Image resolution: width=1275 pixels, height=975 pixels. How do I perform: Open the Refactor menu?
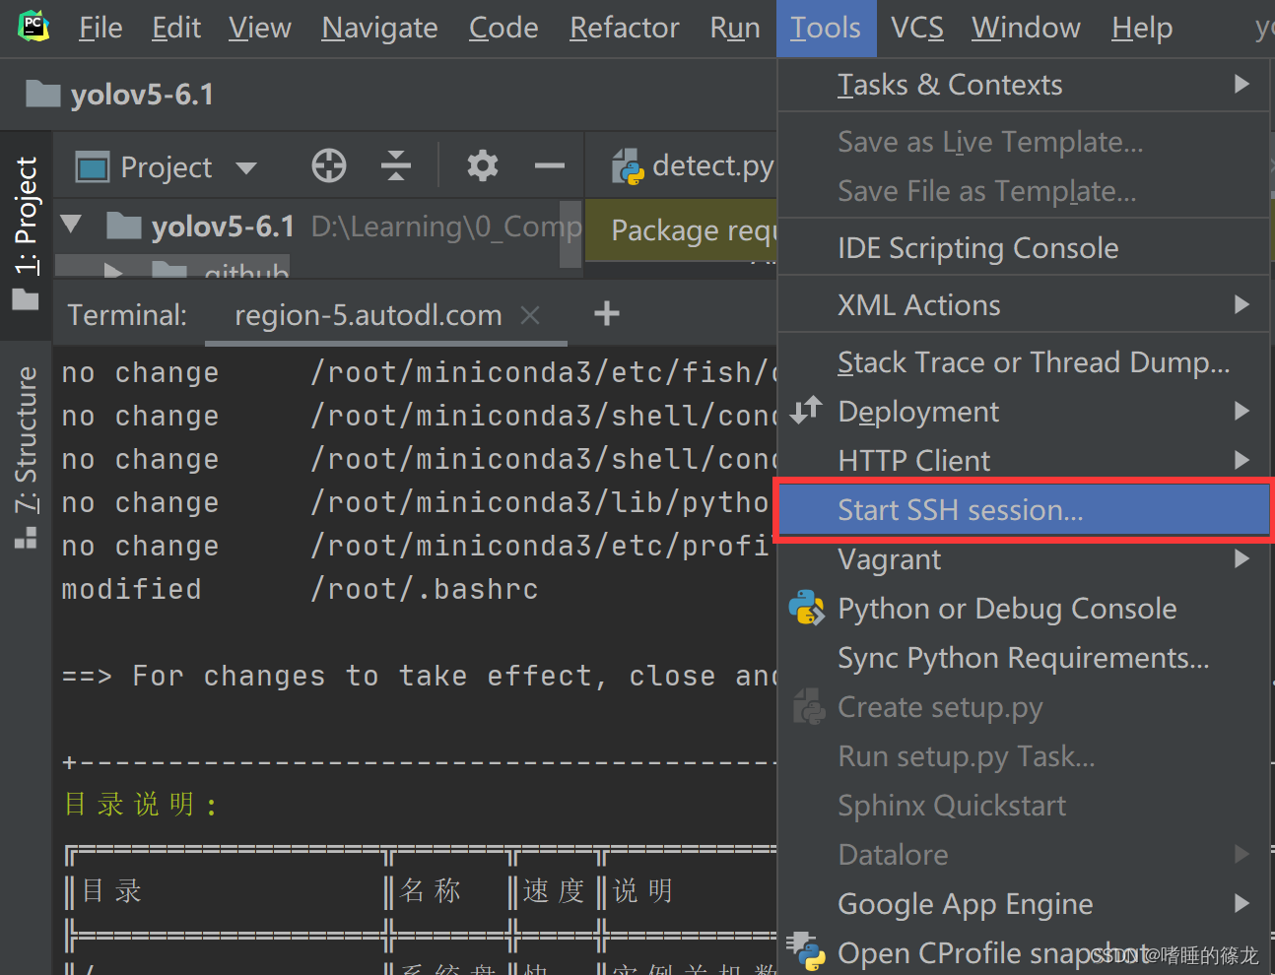tap(625, 28)
